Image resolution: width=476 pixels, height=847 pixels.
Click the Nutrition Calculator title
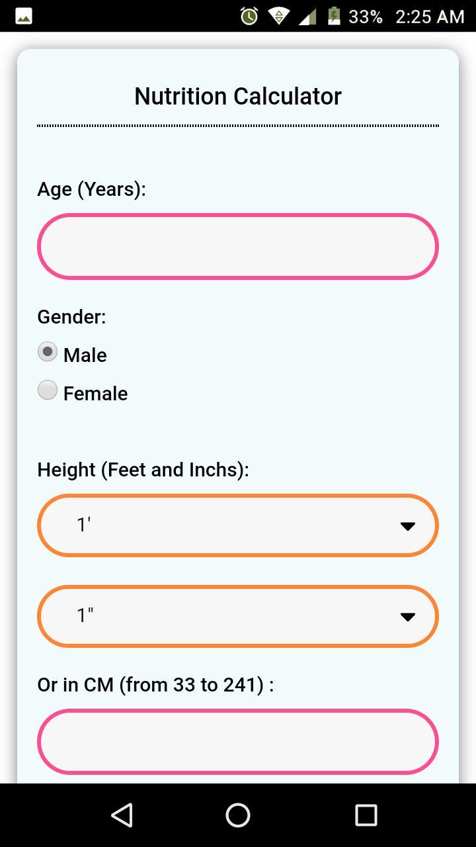click(237, 95)
